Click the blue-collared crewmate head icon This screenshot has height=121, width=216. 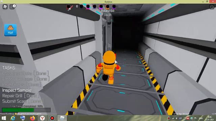coord(94,7)
